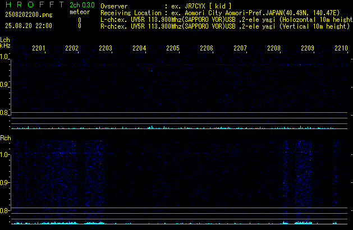Click the R-ch UV5R antenna description line
The image size is (353, 230).
point(225,26)
